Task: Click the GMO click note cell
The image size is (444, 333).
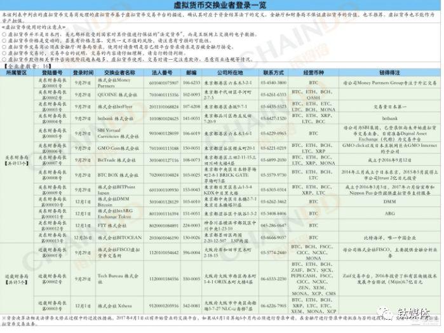Action: (x=389, y=148)
